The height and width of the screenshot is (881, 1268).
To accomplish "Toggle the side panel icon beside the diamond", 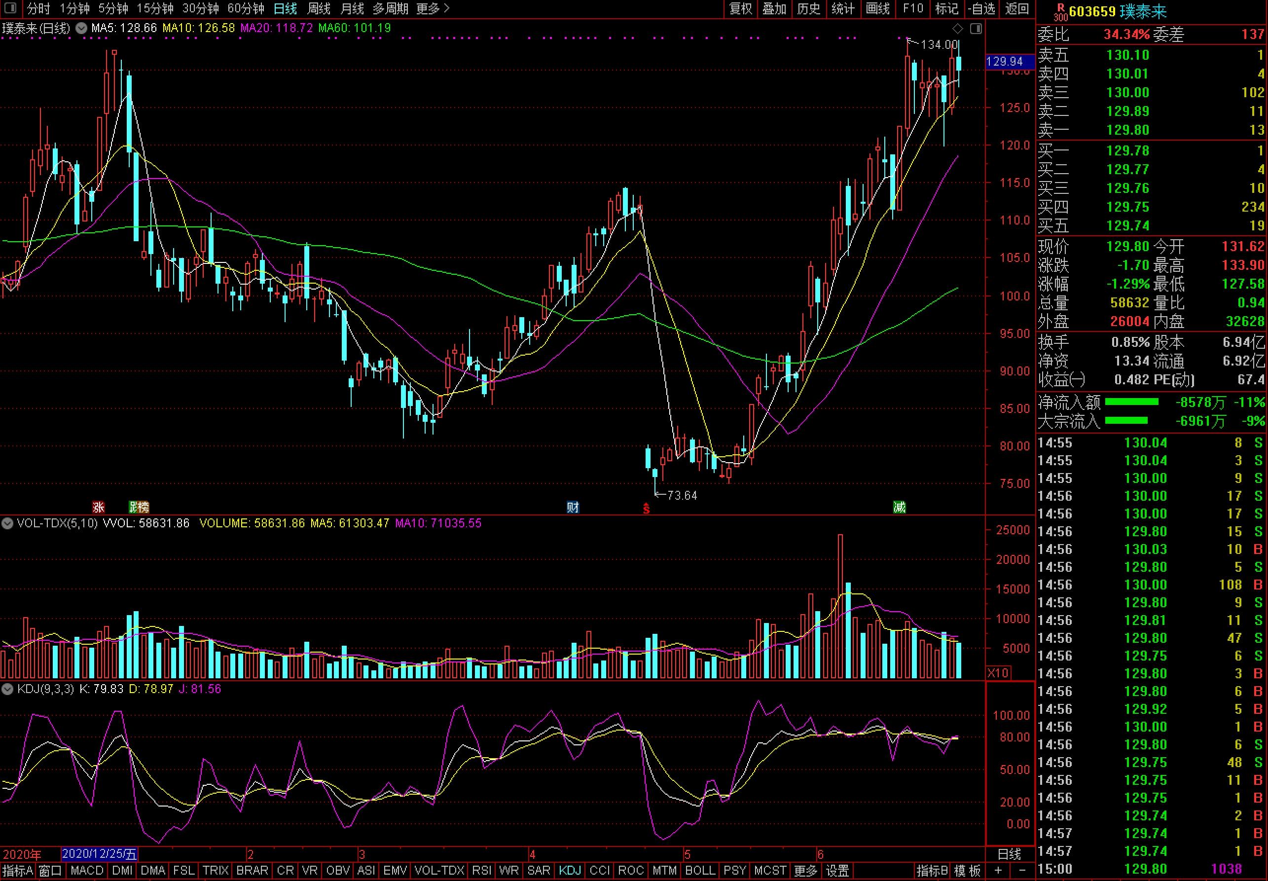I will click(x=976, y=28).
